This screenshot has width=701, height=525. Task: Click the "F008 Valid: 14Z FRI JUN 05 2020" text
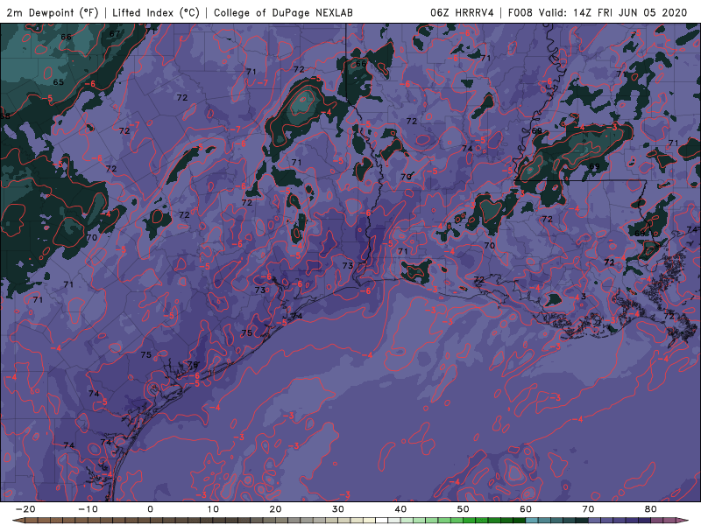point(598,12)
